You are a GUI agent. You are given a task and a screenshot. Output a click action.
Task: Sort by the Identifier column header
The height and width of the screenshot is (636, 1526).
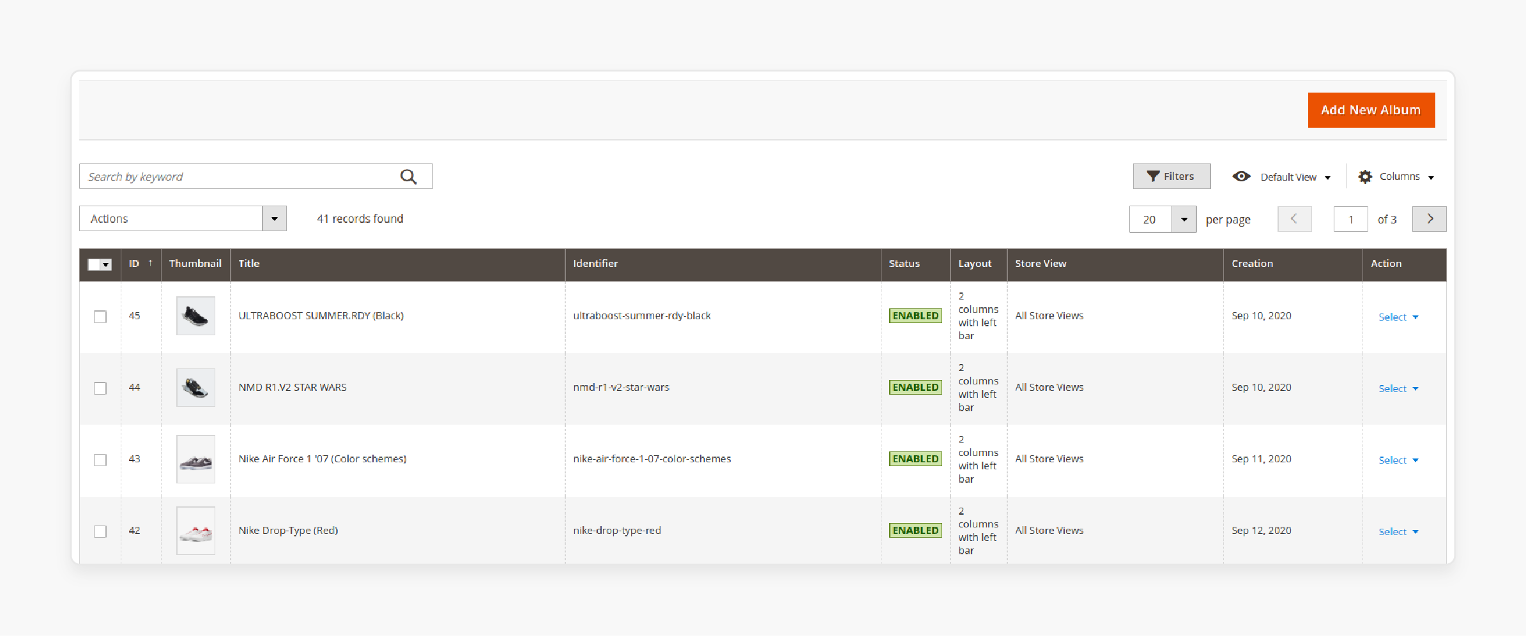[x=722, y=264]
